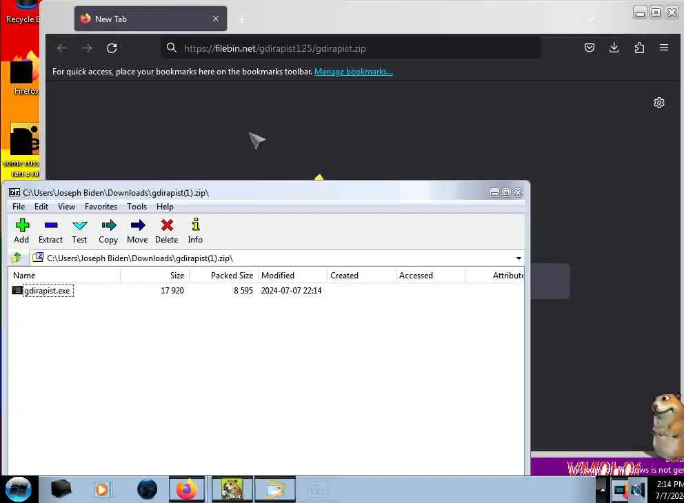Sort by the Size column header
This screenshot has width=684, height=503.
[x=155, y=276]
